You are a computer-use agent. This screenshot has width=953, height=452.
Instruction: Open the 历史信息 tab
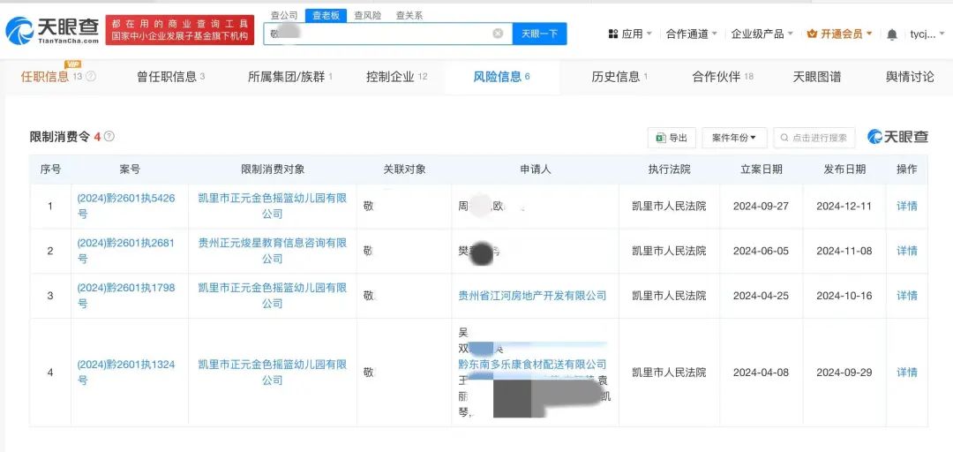tap(619, 77)
